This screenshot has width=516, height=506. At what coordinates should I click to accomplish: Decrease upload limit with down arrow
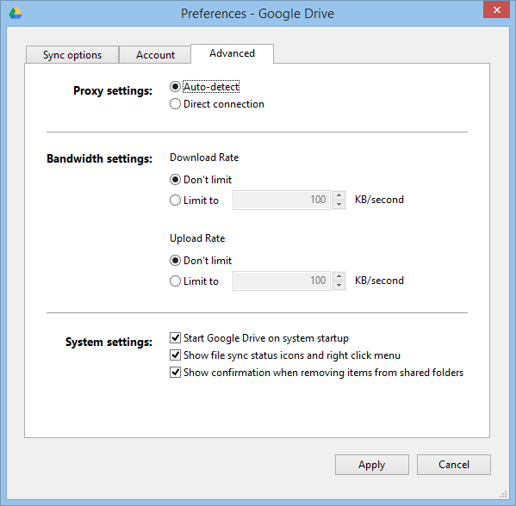[339, 286]
